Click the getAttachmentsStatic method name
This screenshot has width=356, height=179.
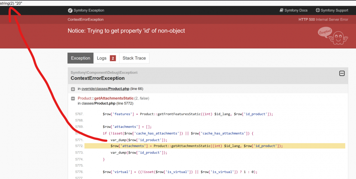click(x=114, y=98)
